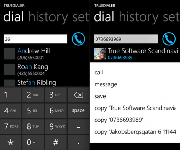Tap Andrew Hill's contact avatar placeholder

click(x=9, y=54)
